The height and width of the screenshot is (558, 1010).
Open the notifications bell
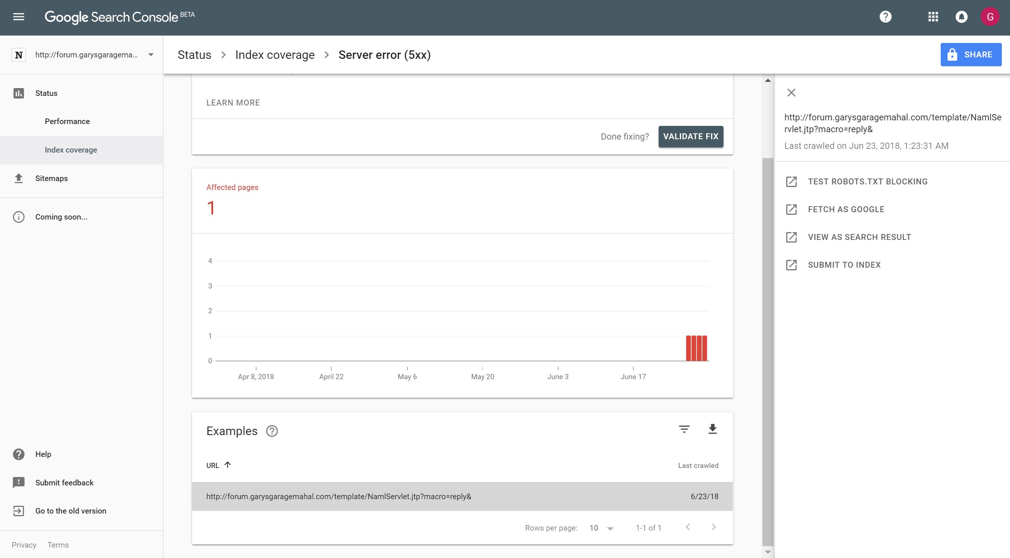(x=961, y=17)
